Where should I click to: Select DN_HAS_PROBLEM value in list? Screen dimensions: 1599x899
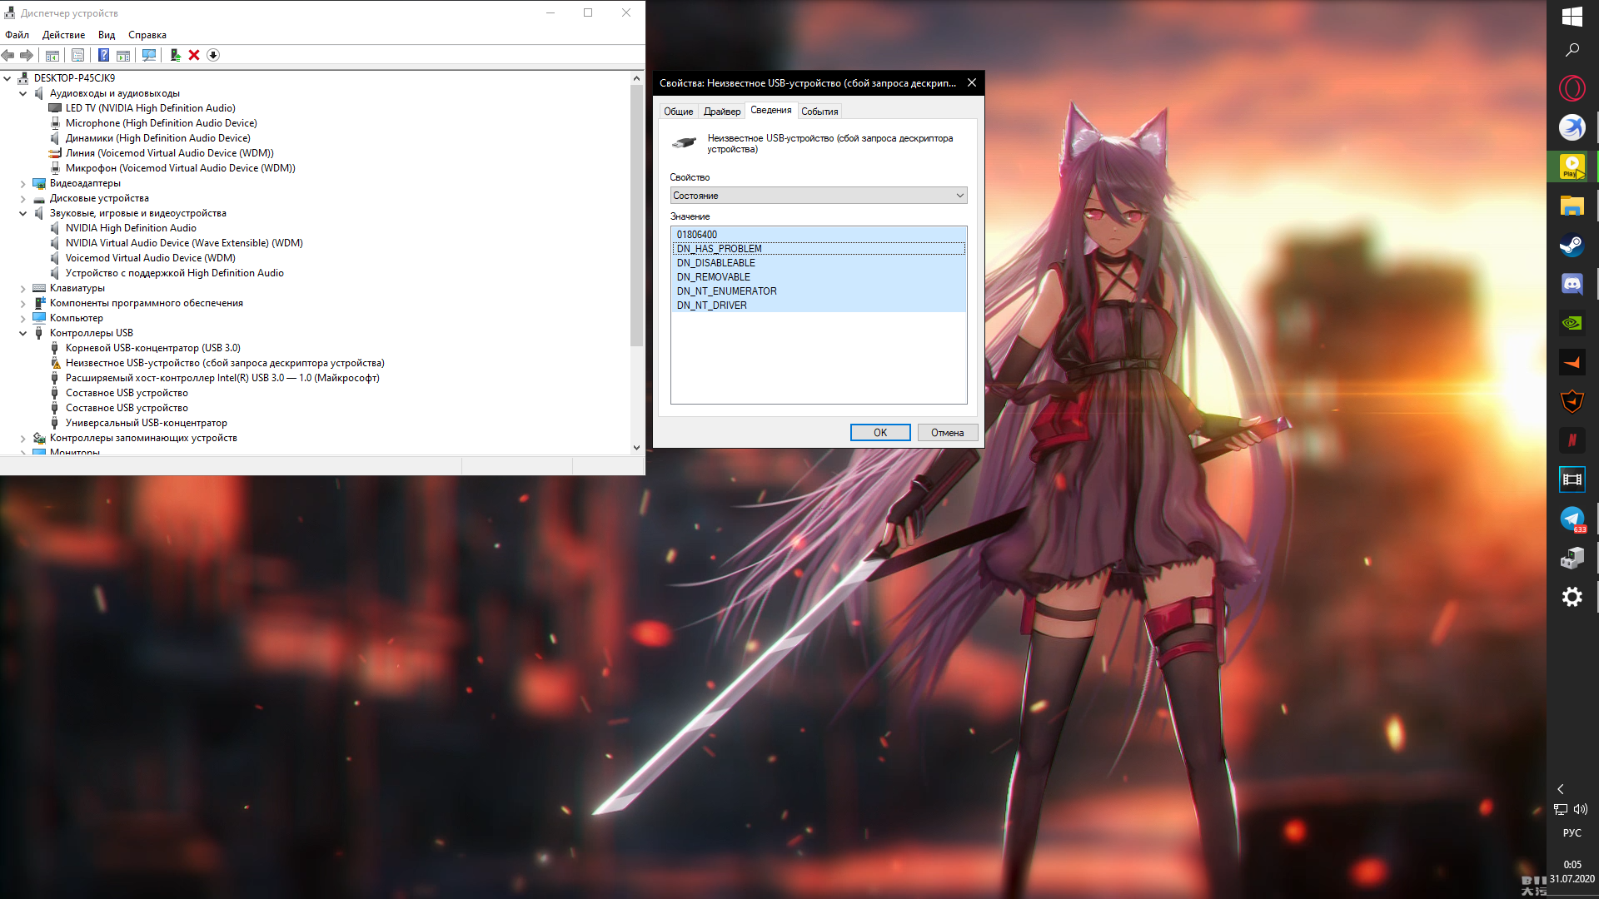819,249
